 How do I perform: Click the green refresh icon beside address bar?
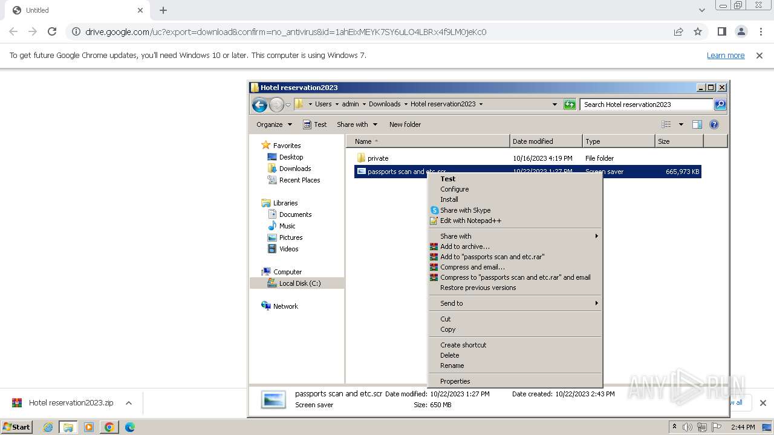tap(570, 105)
